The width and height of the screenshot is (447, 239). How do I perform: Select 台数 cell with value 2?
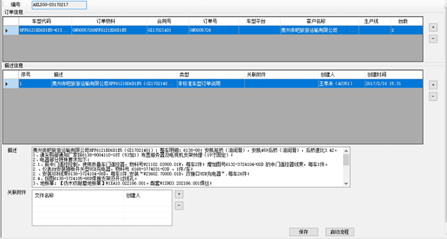click(407, 30)
